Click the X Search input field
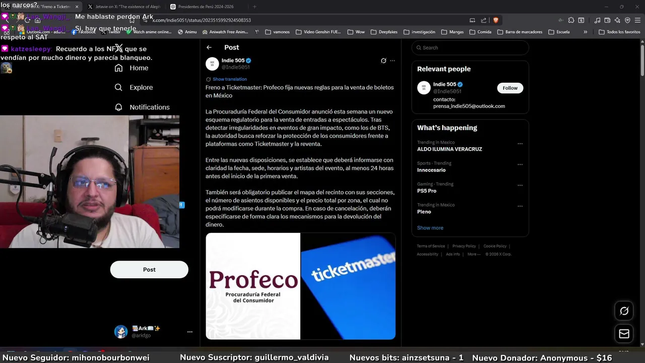The image size is (645, 363). (x=470, y=48)
